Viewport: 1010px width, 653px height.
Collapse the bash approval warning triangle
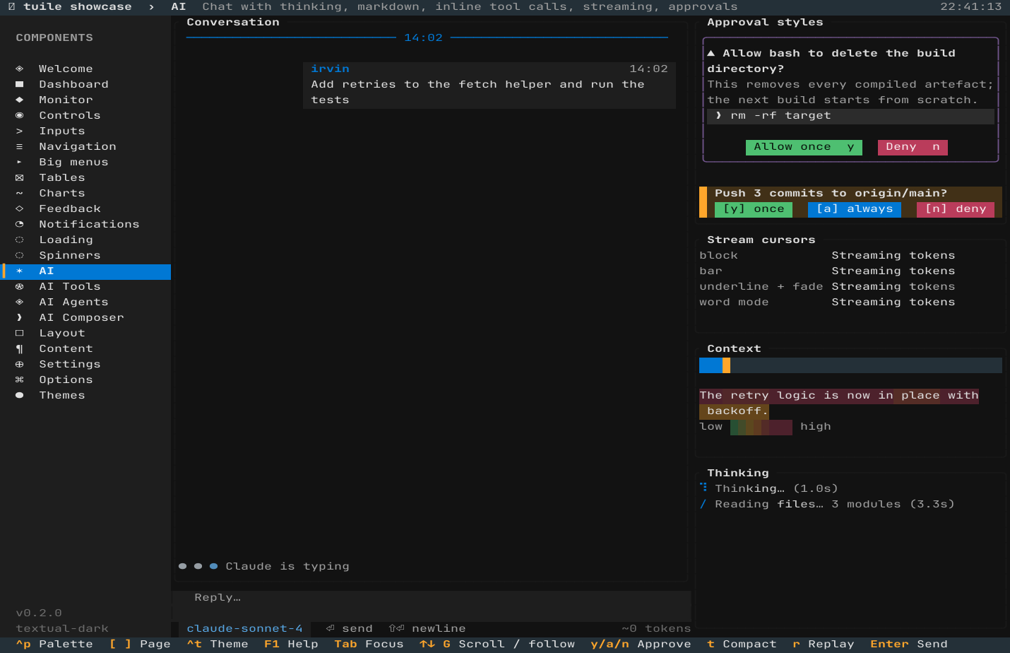coord(711,53)
